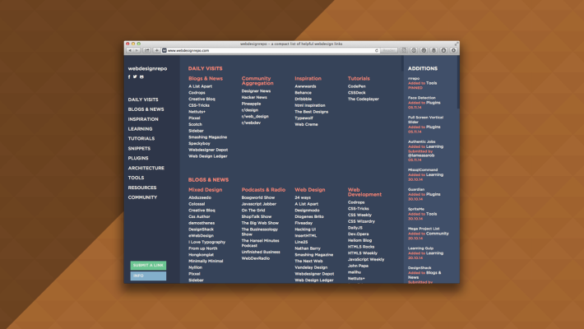Click the blue INFO button
Image resolution: width=584 pixels, height=329 pixels.
tap(148, 276)
